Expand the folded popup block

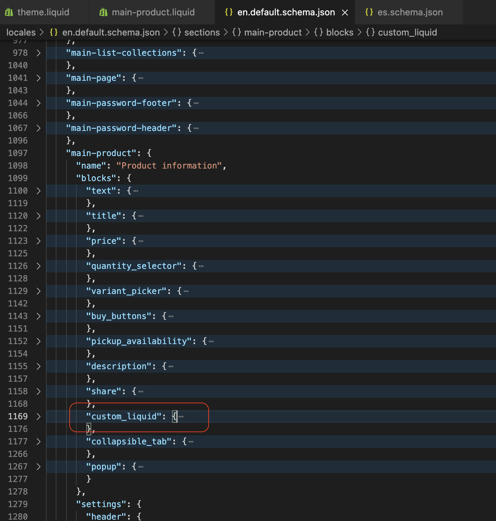click(39, 467)
